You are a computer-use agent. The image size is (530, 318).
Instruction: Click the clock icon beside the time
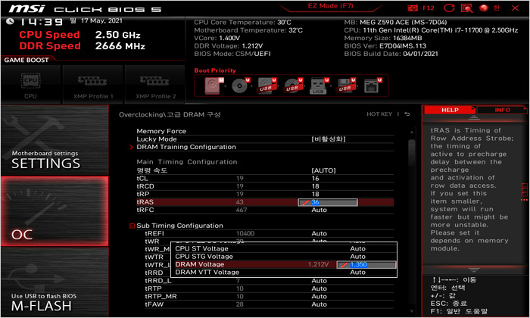[10, 21]
